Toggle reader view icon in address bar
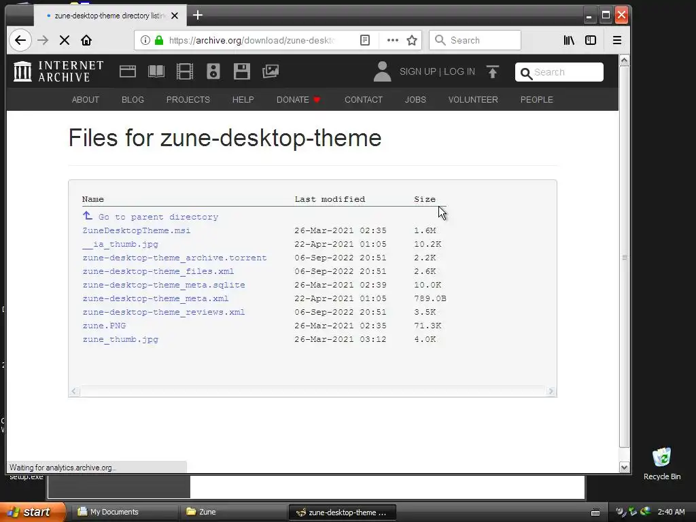The image size is (696, 522). coord(365,40)
